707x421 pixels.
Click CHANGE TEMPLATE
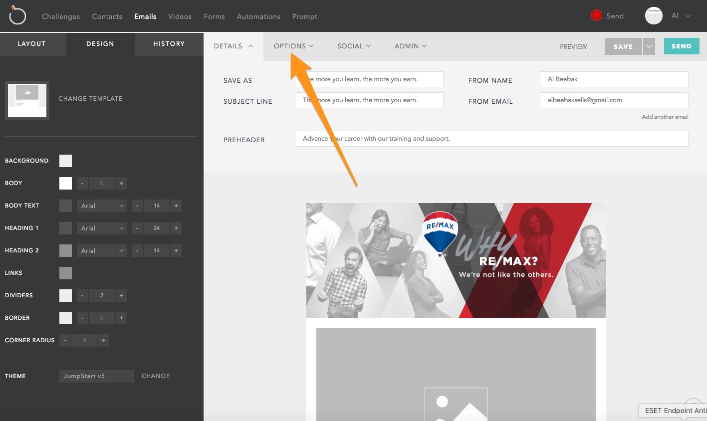pos(90,99)
